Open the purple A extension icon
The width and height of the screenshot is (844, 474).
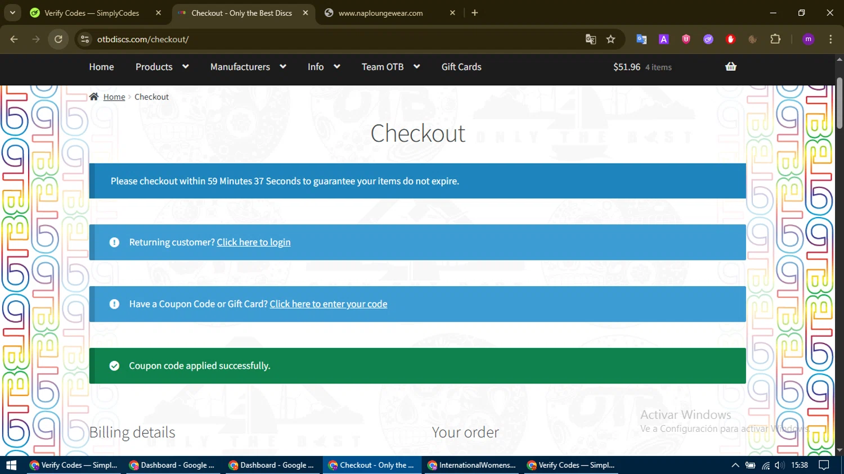[664, 39]
